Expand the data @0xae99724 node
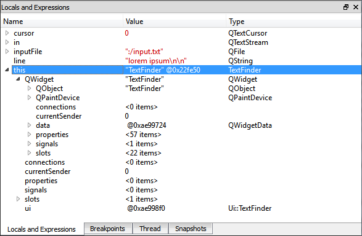 click(x=30, y=125)
